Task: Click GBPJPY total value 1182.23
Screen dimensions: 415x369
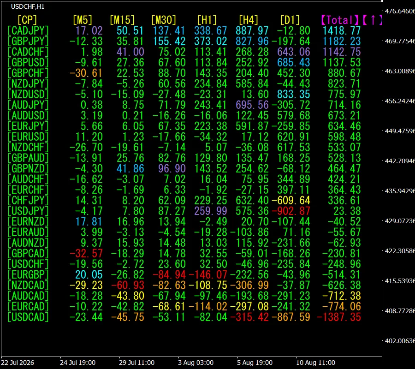Action: tap(341, 42)
